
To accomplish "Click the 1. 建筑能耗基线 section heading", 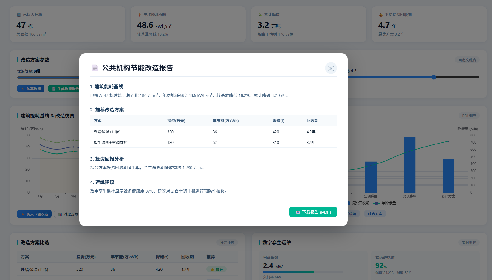I will pos(106,86).
